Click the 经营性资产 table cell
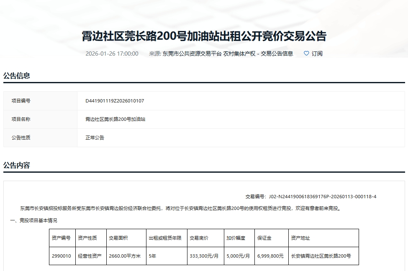The width and height of the screenshot is (408, 271). 90,256
